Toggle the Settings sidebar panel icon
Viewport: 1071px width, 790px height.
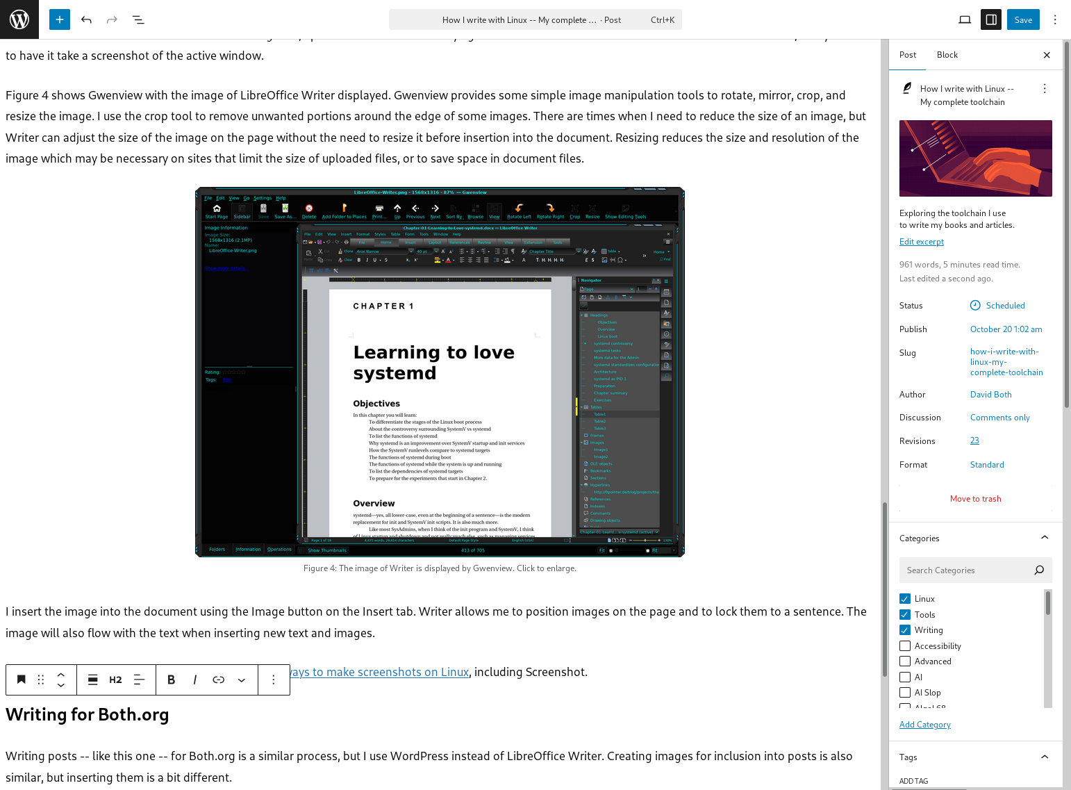(991, 19)
